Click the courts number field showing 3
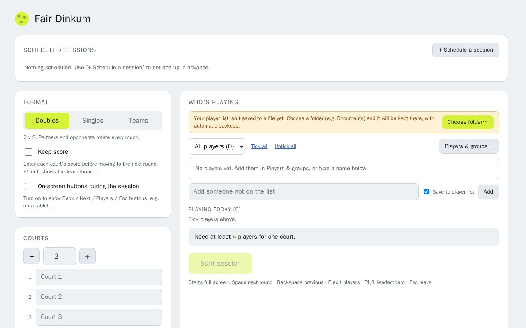 (x=60, y=256)
